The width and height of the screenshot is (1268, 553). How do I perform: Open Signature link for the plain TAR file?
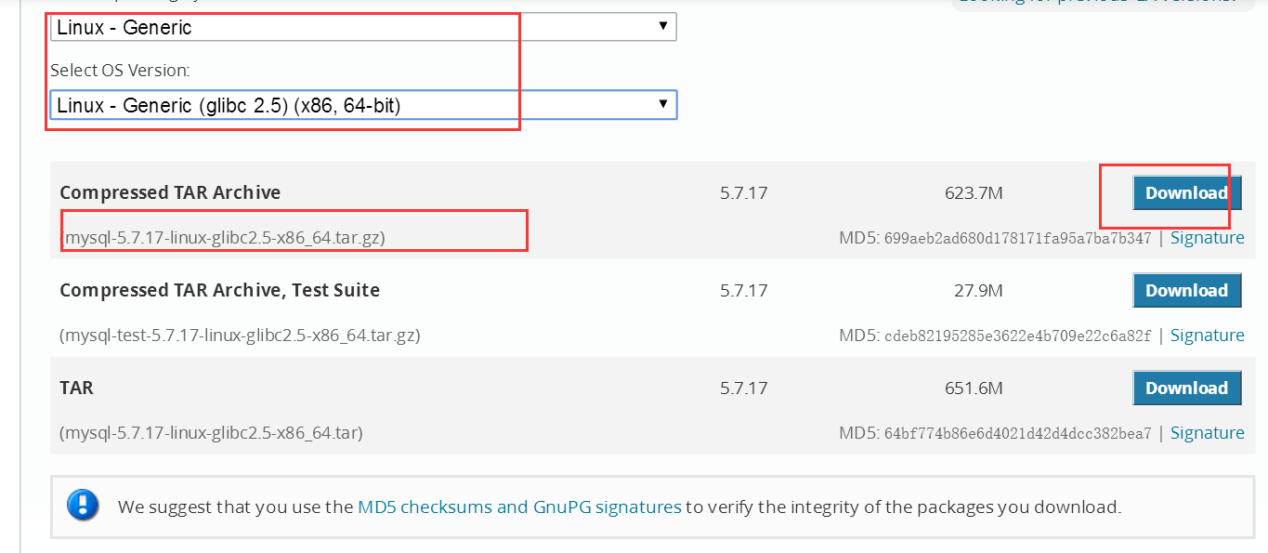(x=1207, y=433)
